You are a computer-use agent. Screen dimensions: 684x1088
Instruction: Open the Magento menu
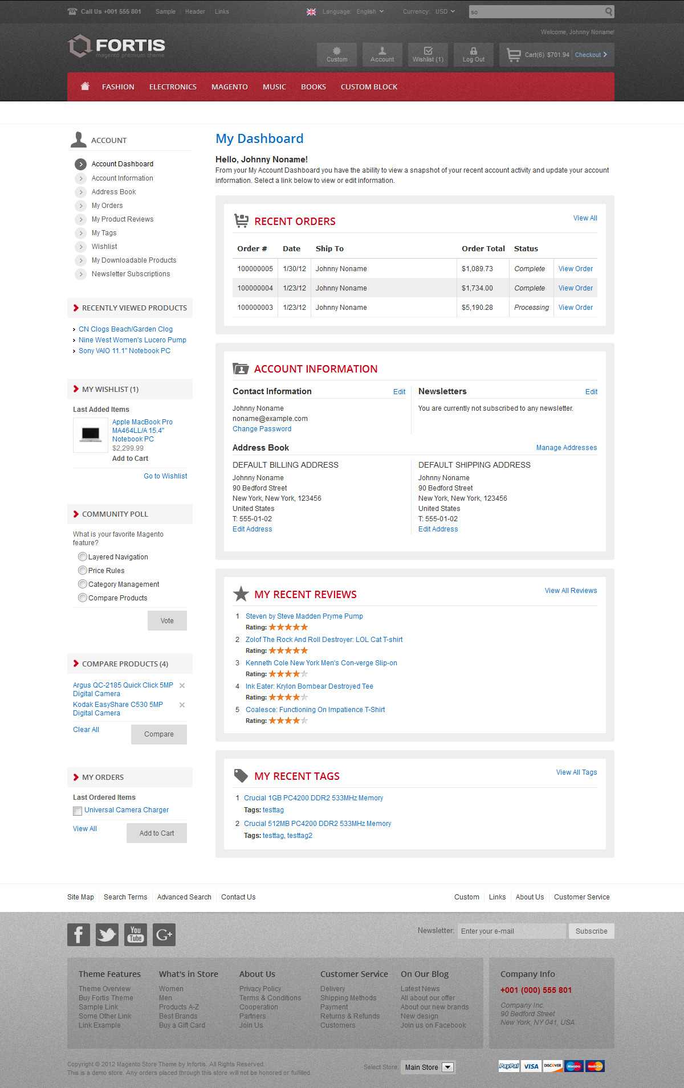(230, 87)
